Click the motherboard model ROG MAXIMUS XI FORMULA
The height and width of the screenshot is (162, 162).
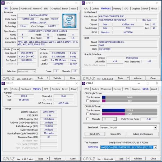[x=117, y=20]
